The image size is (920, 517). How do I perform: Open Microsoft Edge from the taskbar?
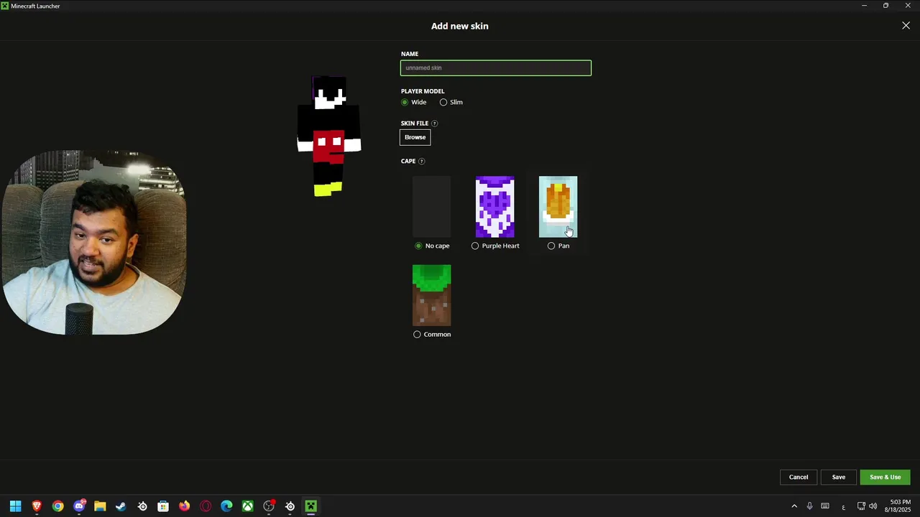[226, 506]
